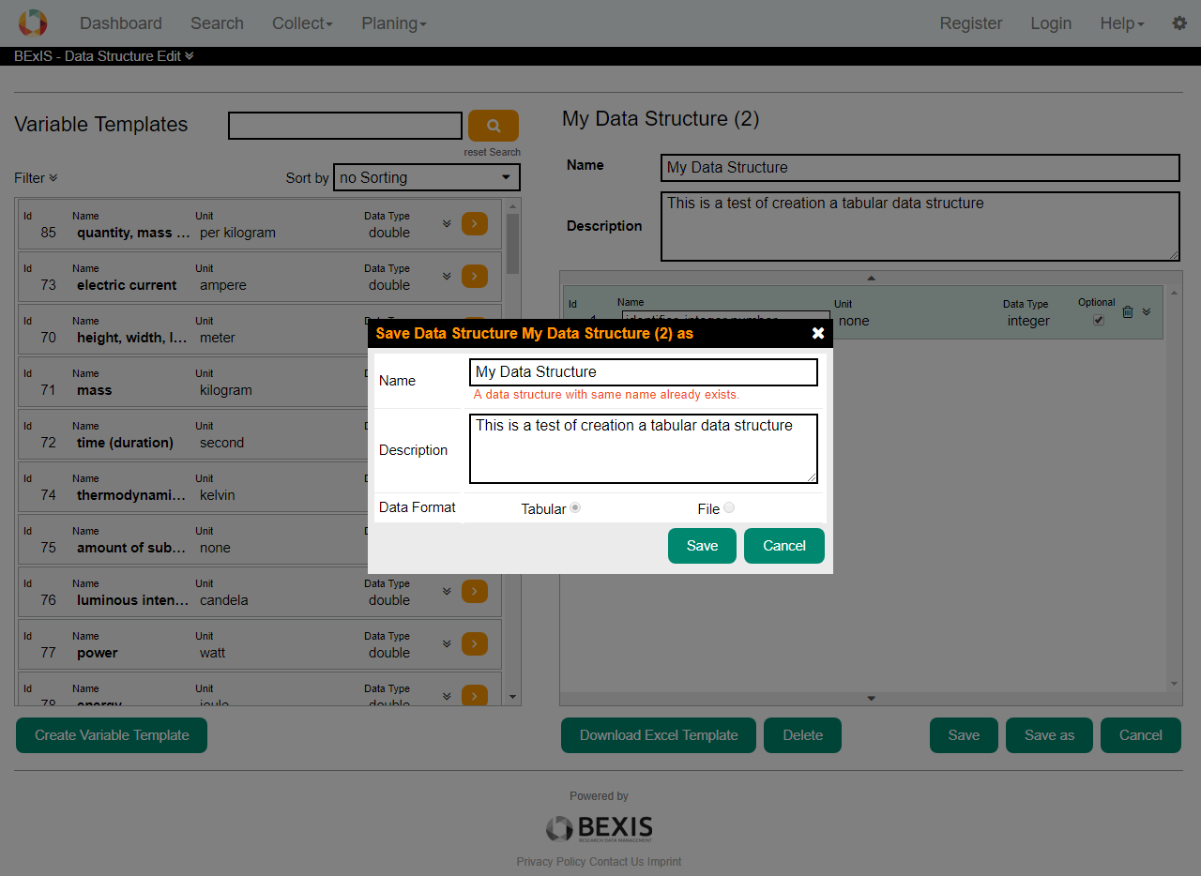Add 'luminous intensity' template via orange arrow
Screen dimensions: 1201x876
click(475, 591)
